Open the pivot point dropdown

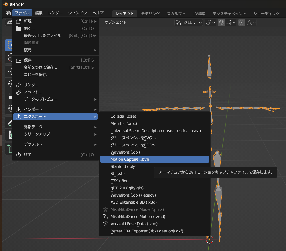(210, 22)
